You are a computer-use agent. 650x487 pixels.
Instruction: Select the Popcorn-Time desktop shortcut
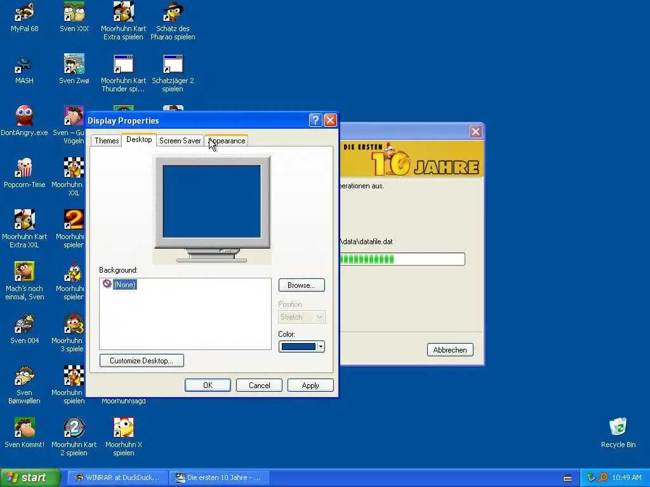click(24, 173)
